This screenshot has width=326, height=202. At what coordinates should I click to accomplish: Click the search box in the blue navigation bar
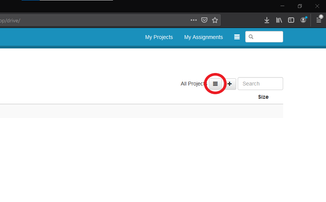[x=267, y=37]
